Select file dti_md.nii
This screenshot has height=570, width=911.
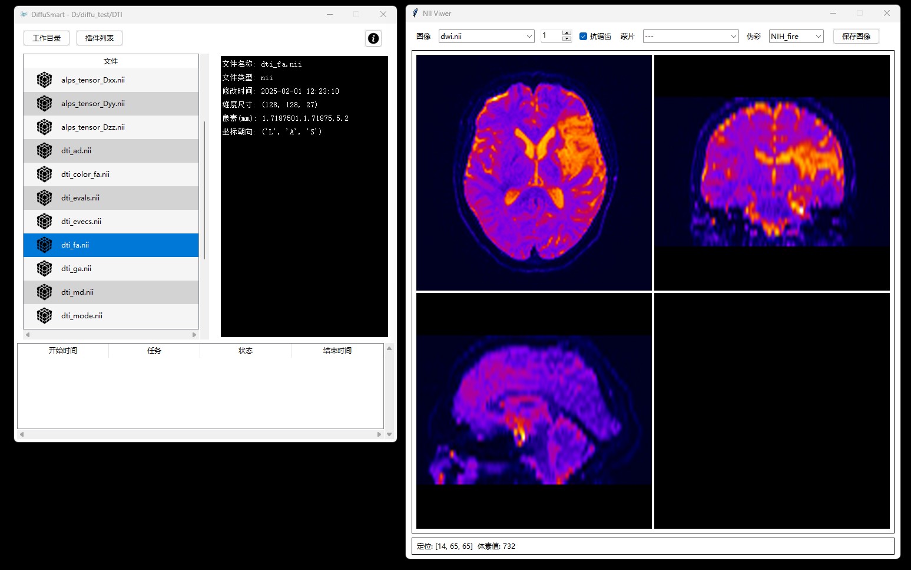tap(111, 292)
